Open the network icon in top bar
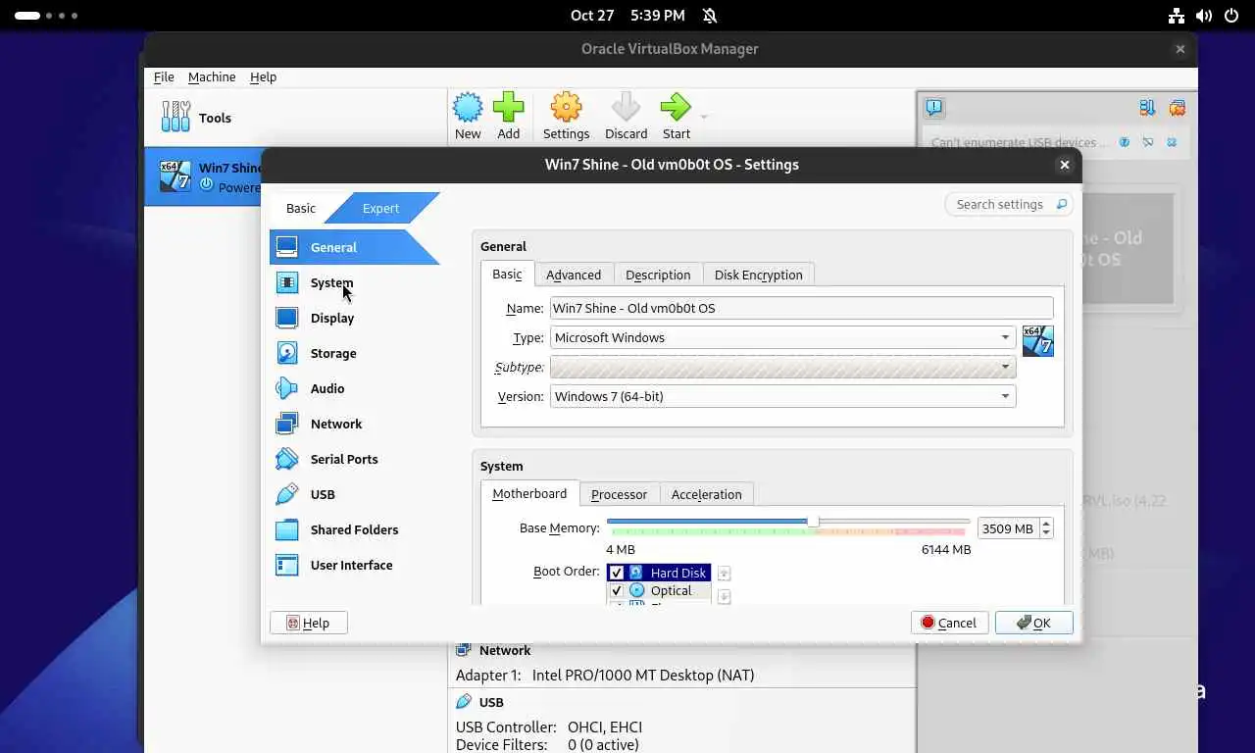The image size is (1255, 753). coord(1177,16)
